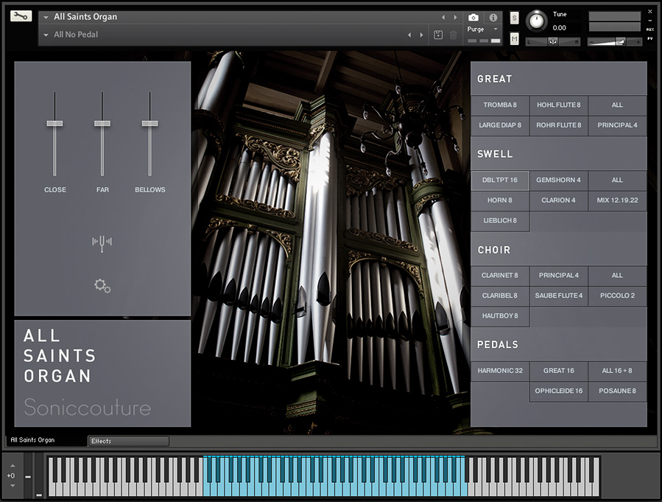The image size is (662, 502).
Task: Switch to the Effects tab
Action: 128,441
